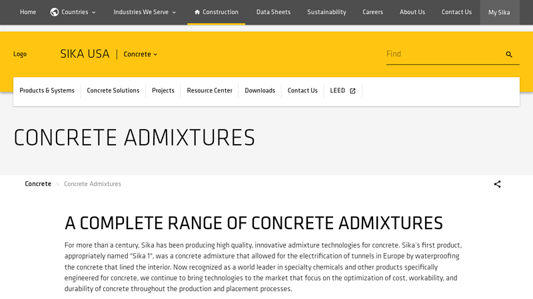Open the Data Sheets menu item
Screen dimensions: 533x299
[273, 12]
